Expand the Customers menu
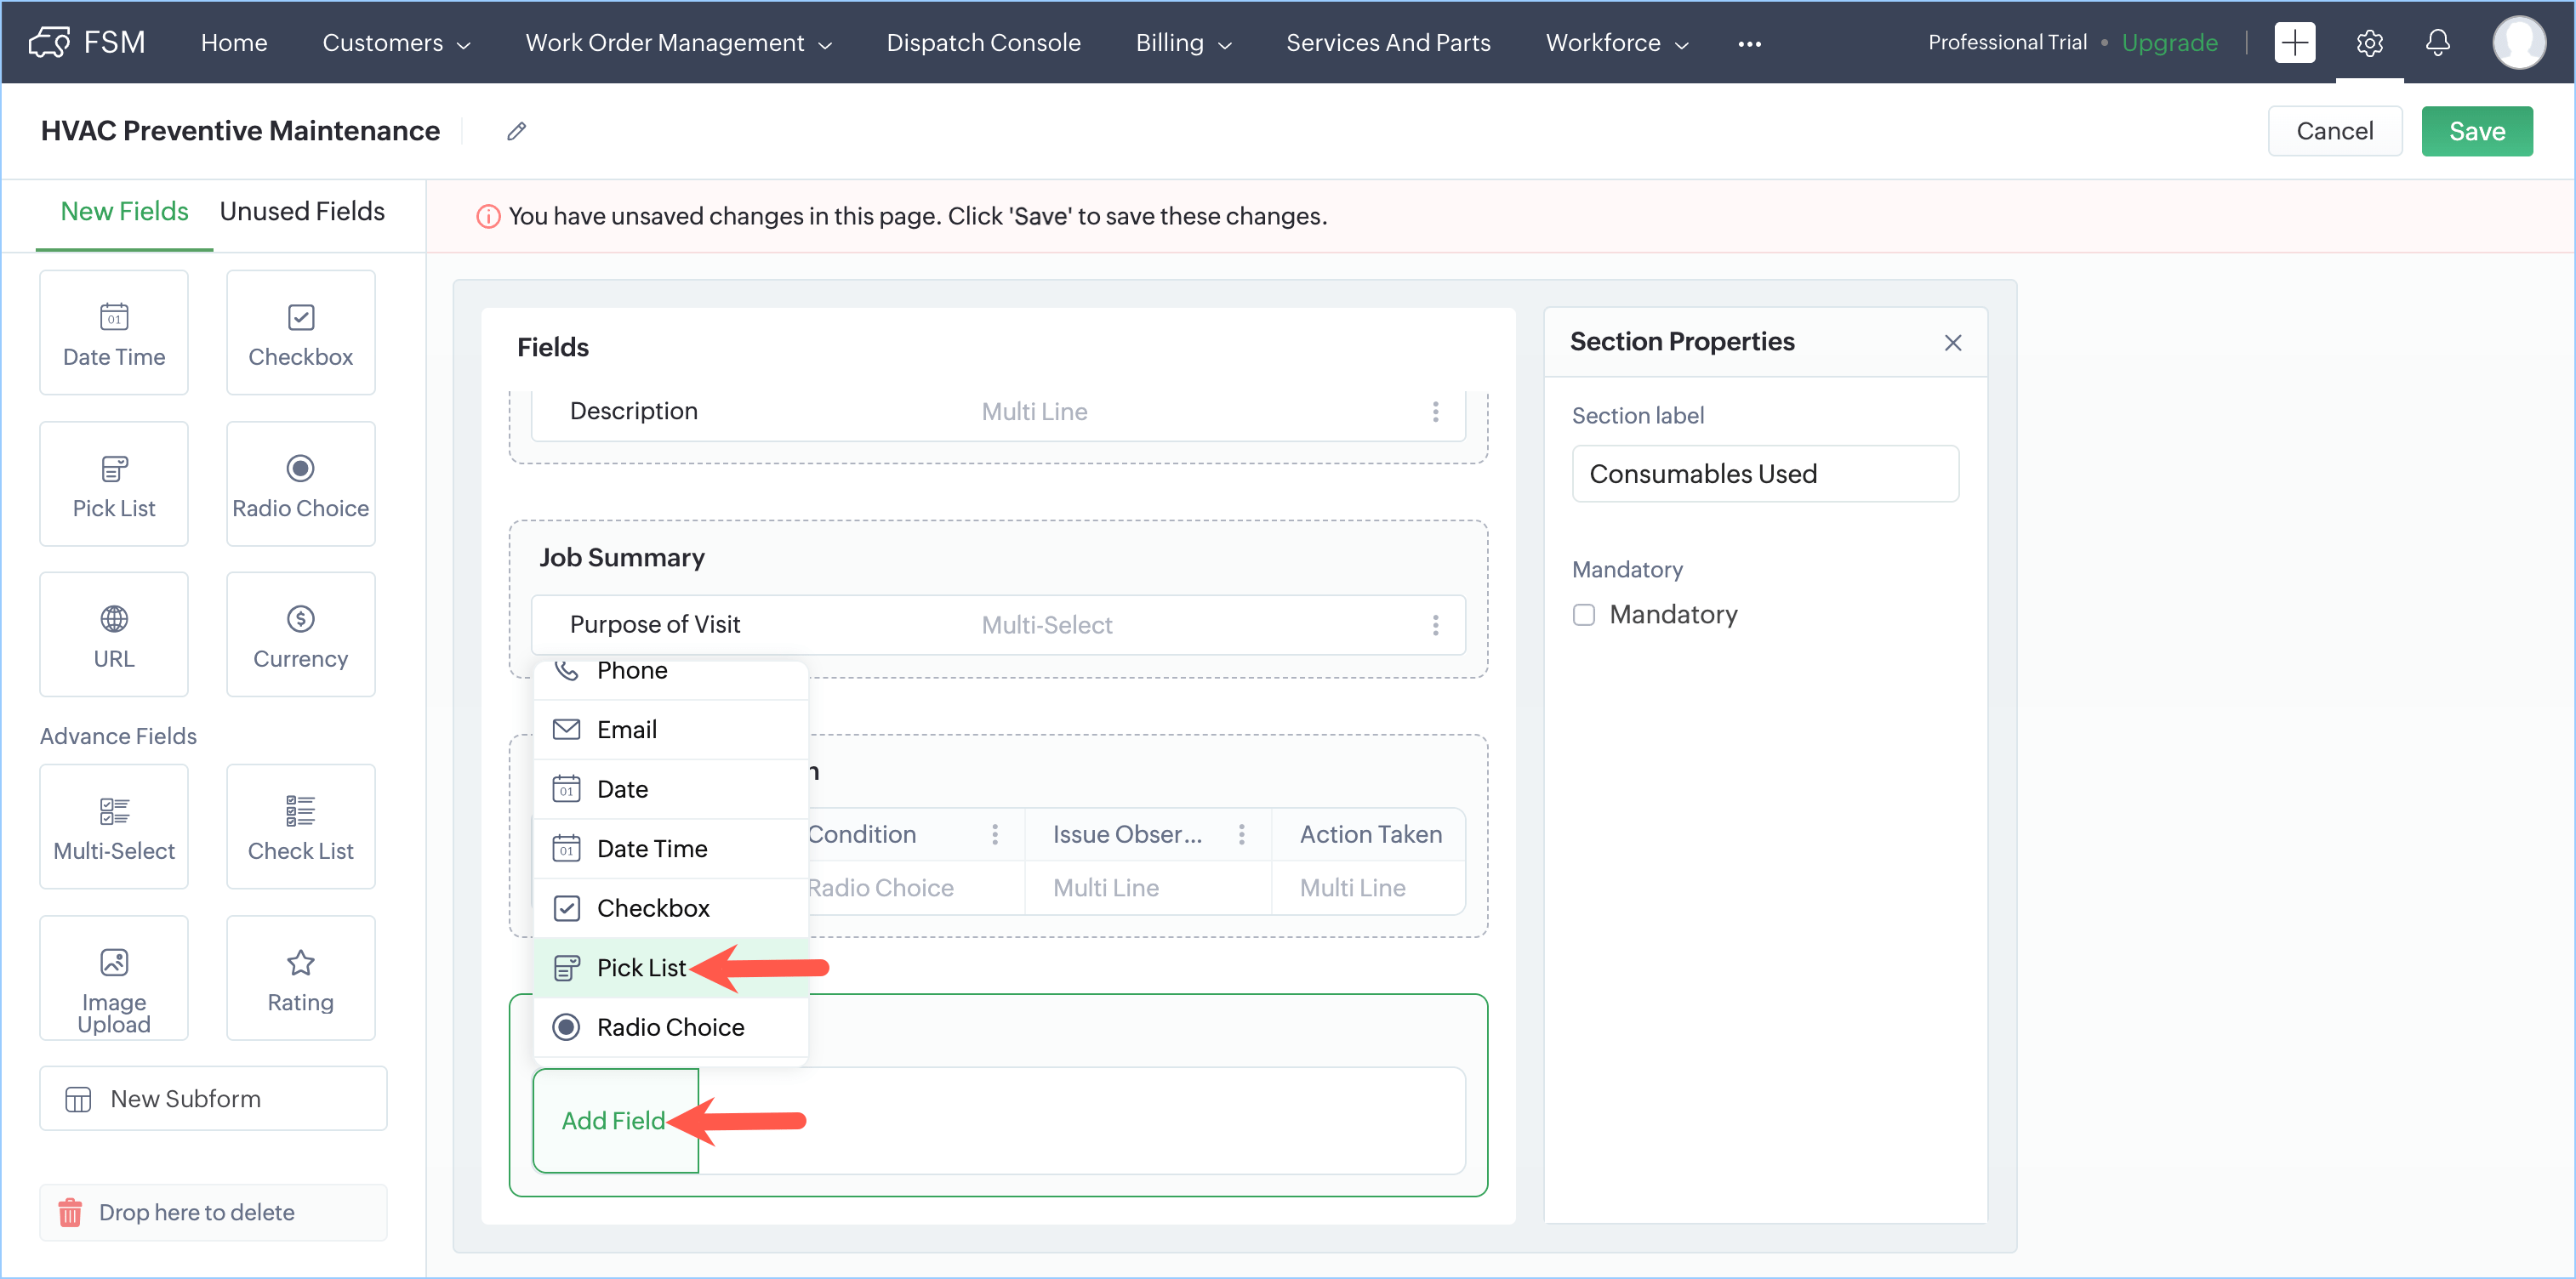Viewport: 2576px width, 1279px height. 396,43
